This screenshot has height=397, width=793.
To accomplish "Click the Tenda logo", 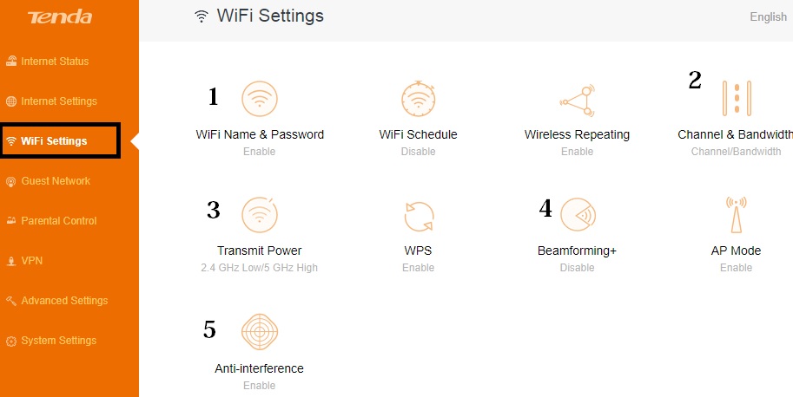I will [x=59, y=17].
